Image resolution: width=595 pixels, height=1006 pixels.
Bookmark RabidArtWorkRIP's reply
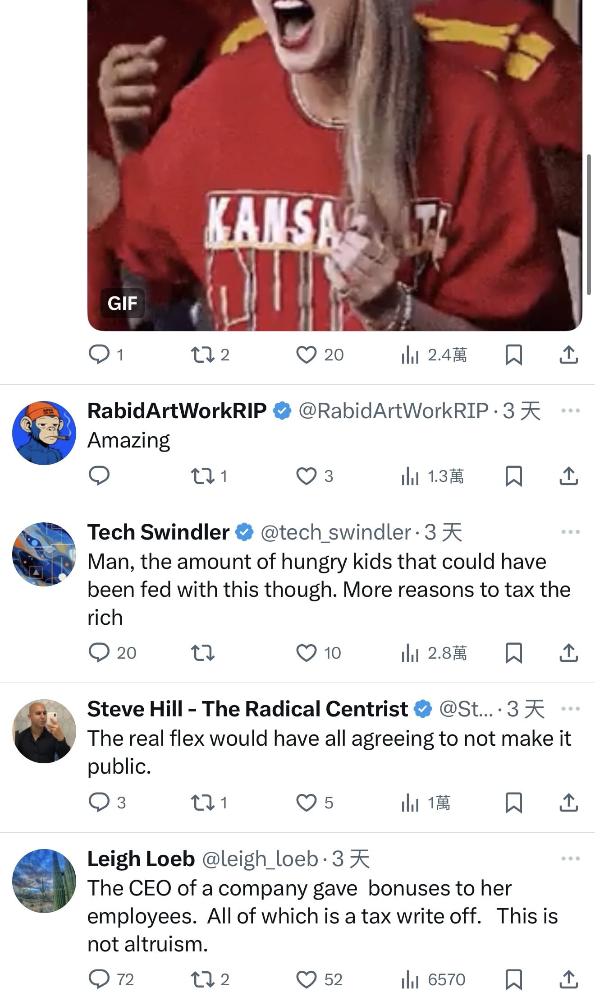pyautogui.click(x=513, y=476)
